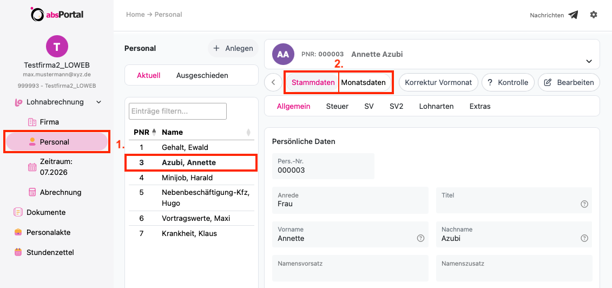Click the Abrechnung calculator icon

pos(32,192)
